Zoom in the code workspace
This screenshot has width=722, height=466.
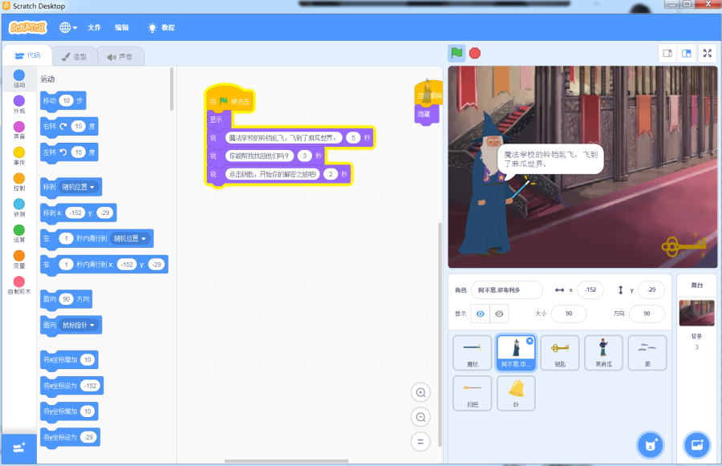[x=420, y=392]
